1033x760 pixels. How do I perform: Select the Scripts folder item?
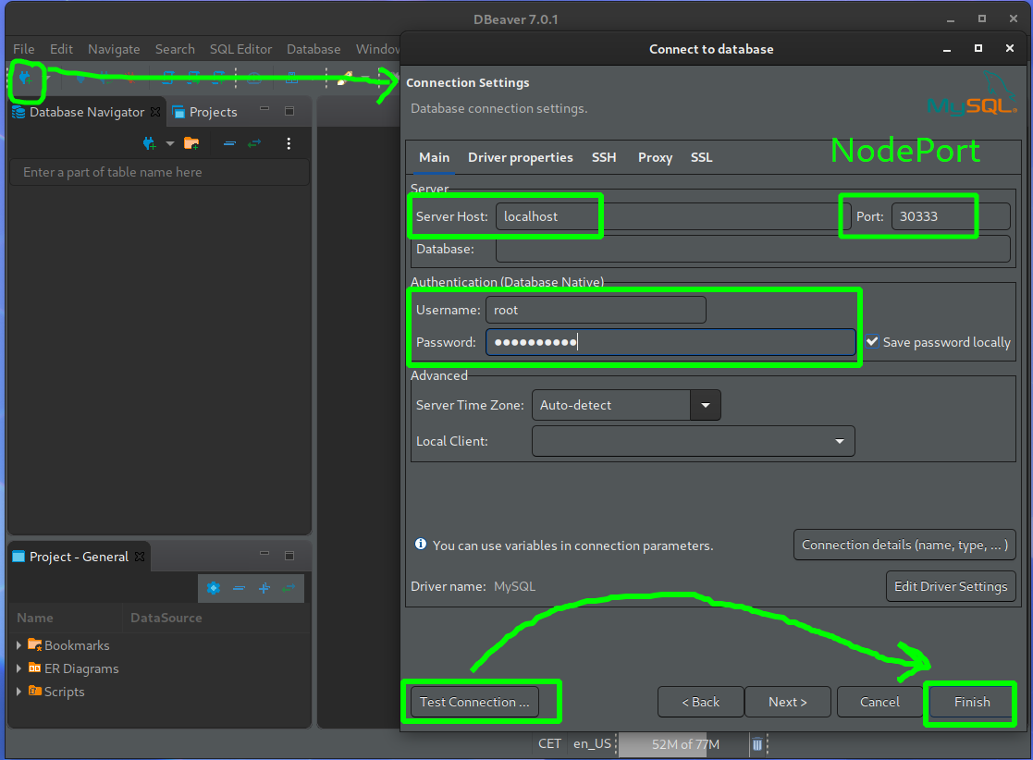tap(56, 692)
